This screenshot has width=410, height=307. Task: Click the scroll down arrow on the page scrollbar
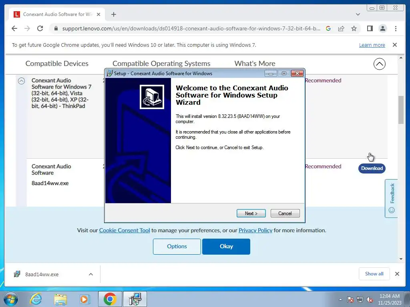pos(401,259)
